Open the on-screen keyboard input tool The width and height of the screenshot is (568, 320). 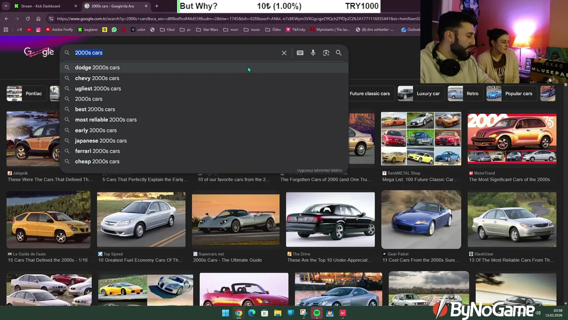coord(300,53)
